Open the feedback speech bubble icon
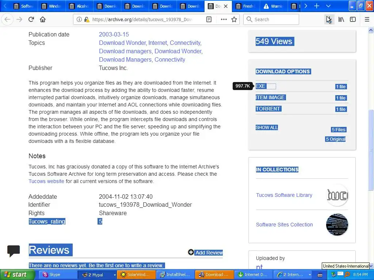This screenshot has height=280, width=374. (14, 251)
